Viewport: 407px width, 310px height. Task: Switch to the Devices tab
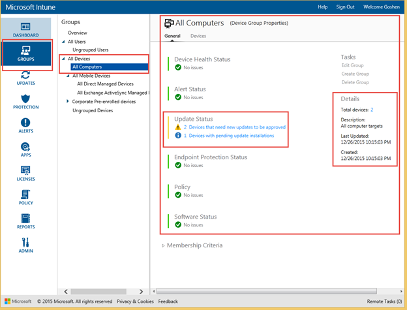click(x=198, y=36)
